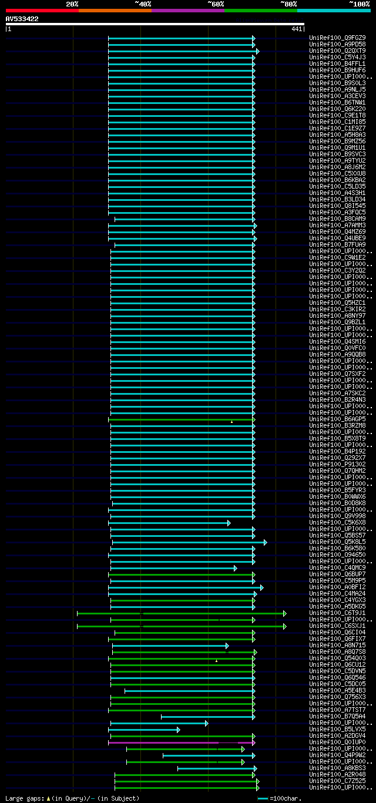Screen dimensions: 376x803
Task: Click green alignment bar of UniRef100_C6SXJ1
Action: (x=182, y=626)
